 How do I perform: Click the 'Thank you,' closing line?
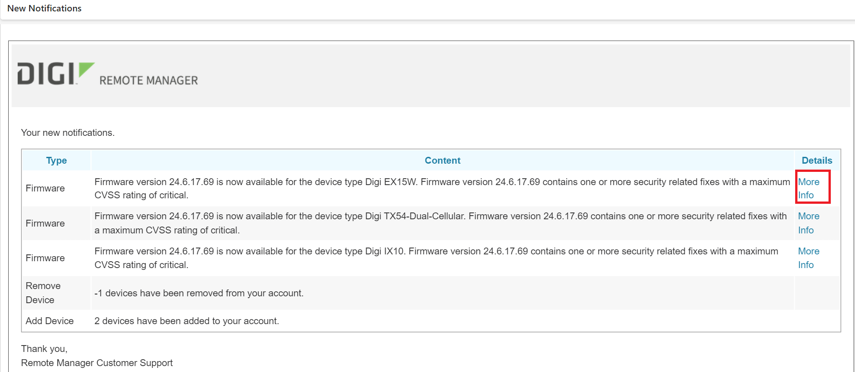(x=44, y=349)
